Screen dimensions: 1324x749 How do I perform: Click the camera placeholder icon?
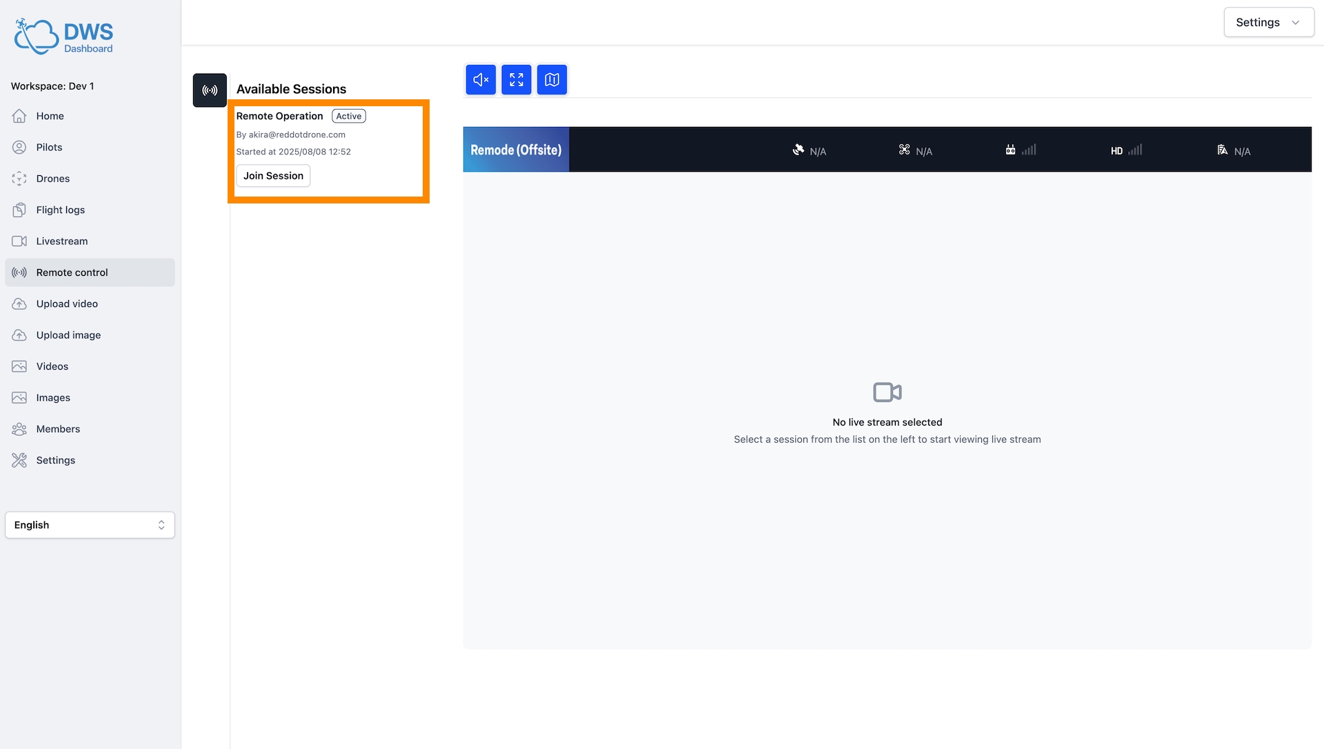(x=887, y=392)
